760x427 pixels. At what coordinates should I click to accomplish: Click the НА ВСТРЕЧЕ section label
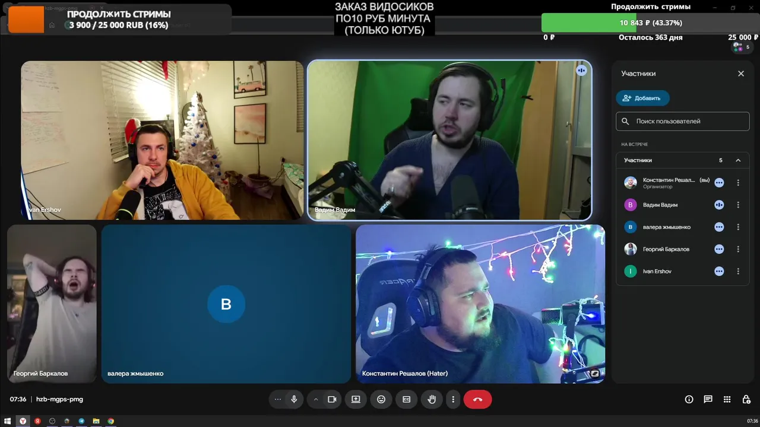click(634, 144)
